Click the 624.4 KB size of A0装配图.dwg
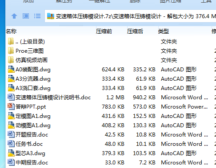This screenshot has width=216, height=168. (x=113, y=70)
